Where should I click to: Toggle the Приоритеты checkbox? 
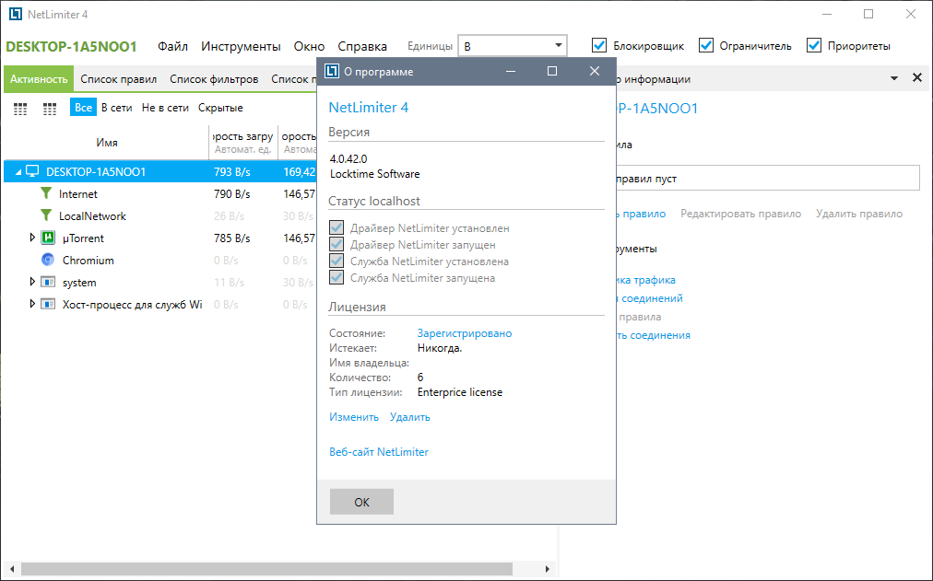point(813,46)
